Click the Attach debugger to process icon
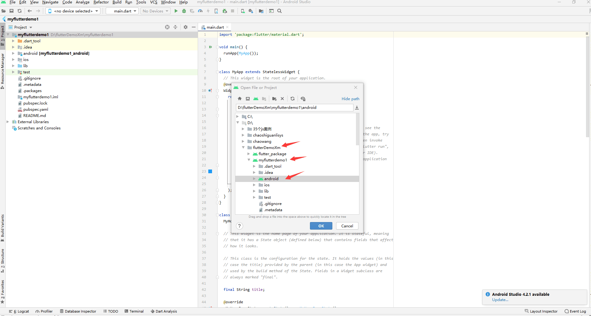This screenshot has width=591, height=316. [x=225, y=11]
